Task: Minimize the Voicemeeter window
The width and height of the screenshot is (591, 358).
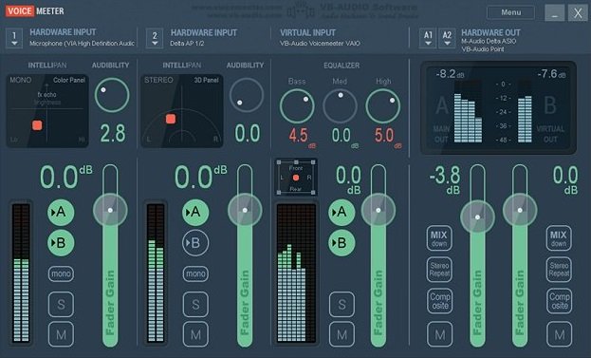Action: point(554,13)
